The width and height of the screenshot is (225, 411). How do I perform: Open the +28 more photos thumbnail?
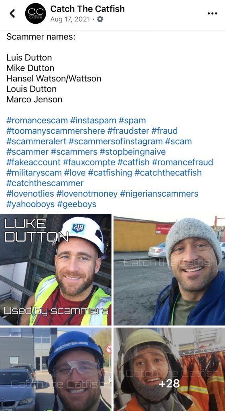[x=169, y=369]
